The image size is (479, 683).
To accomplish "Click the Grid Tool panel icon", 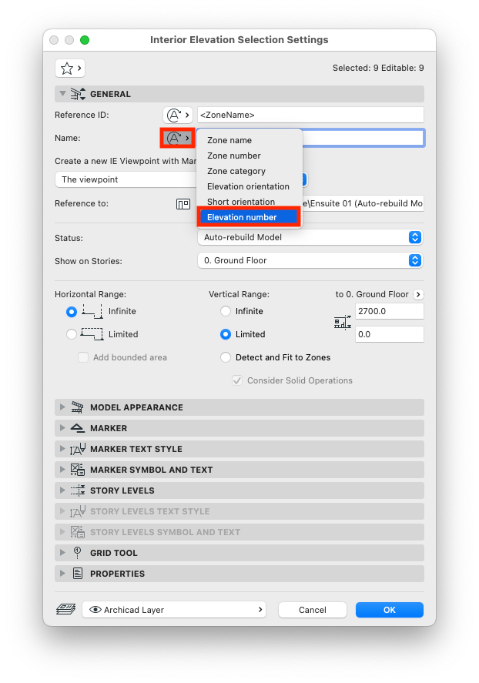I will tap(78, 553).
